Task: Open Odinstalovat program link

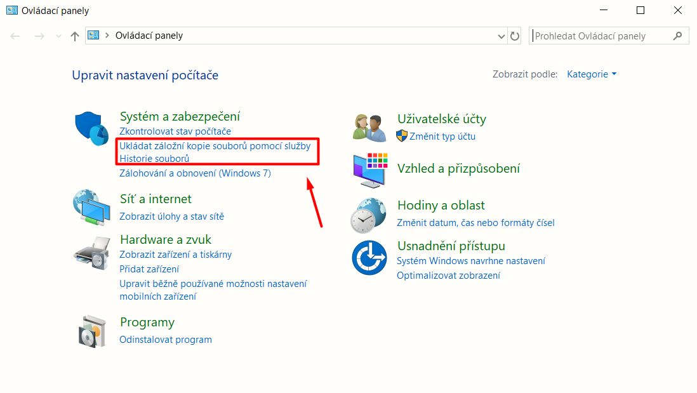Action: (165, 340)
